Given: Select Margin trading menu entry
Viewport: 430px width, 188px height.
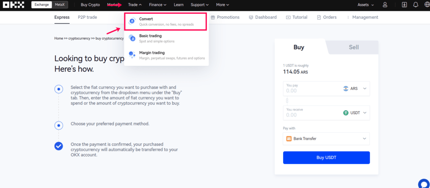Looking at the screenshot, I should (166, 55).
